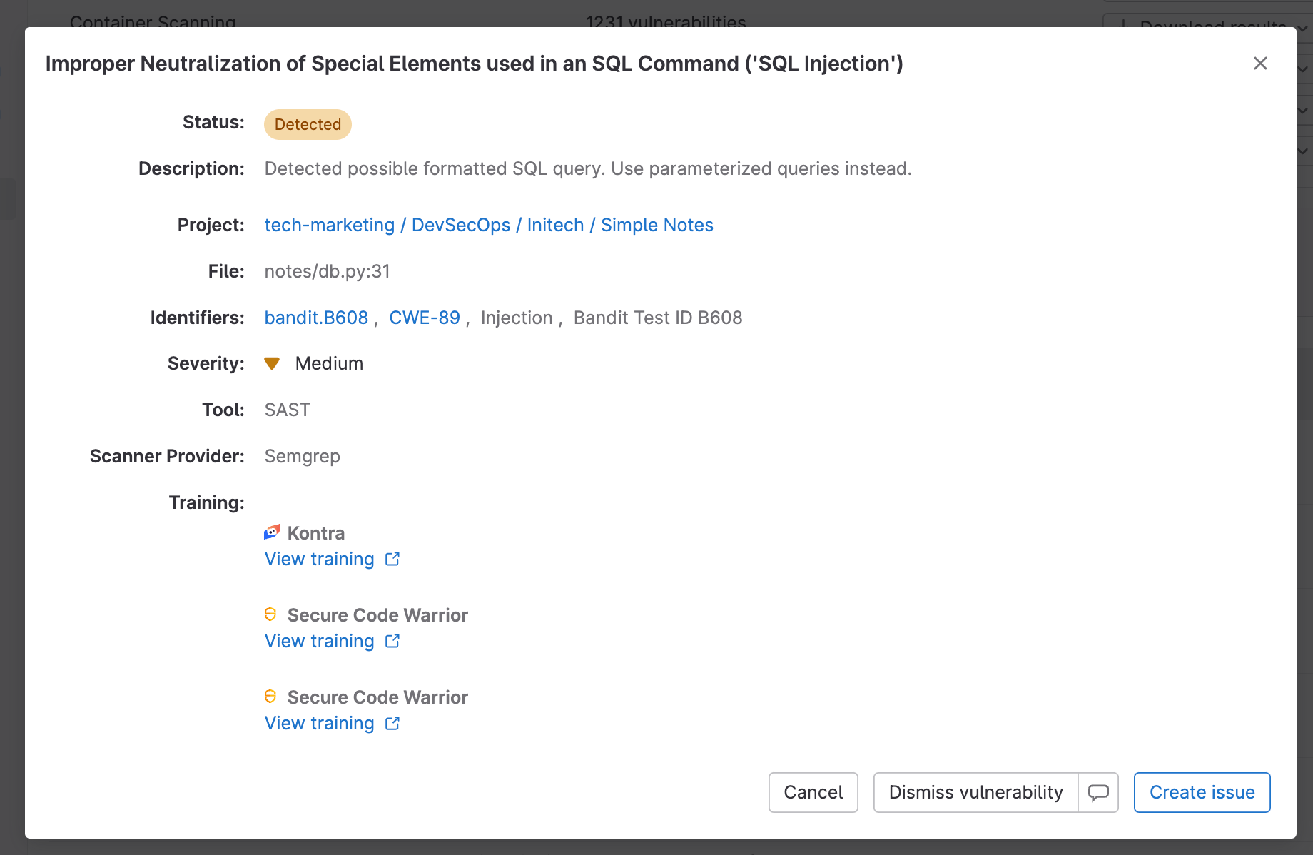Open the comment icon next to Dismiss vulnerability
This screenshot has width=1313, height=855.
[1097, 792]
